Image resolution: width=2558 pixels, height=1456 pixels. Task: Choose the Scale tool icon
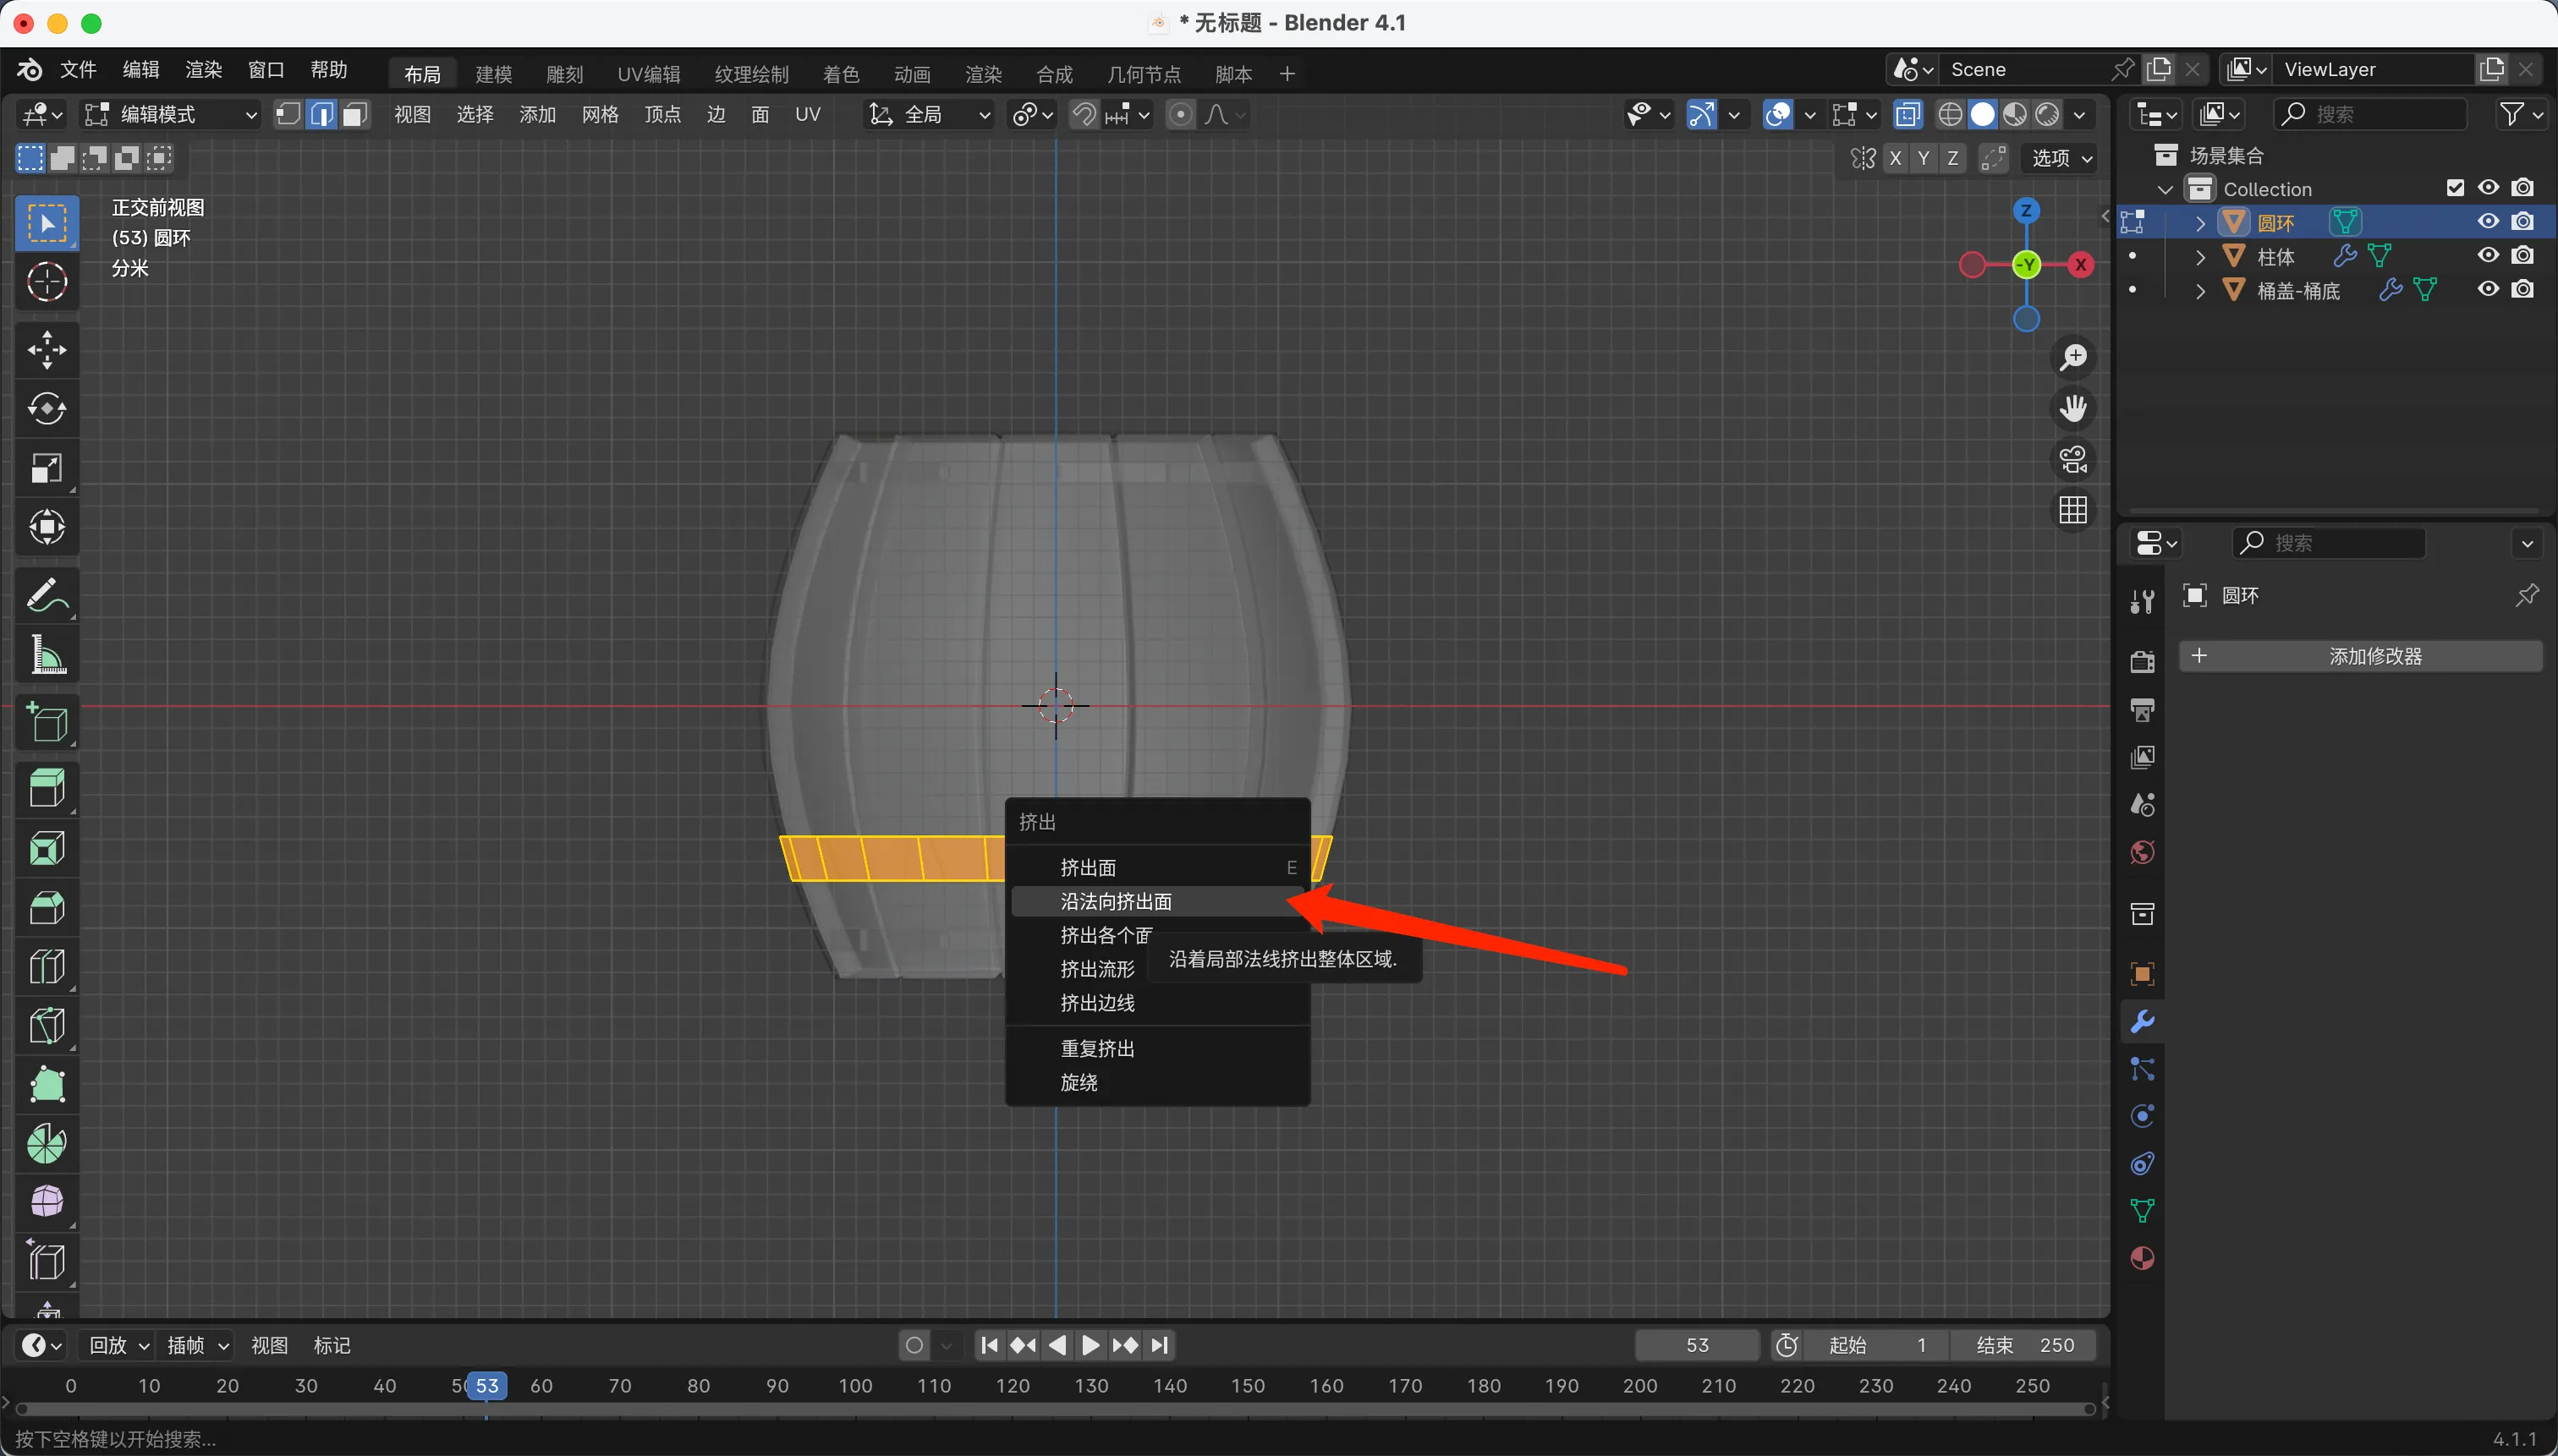(x=47, y=468)
